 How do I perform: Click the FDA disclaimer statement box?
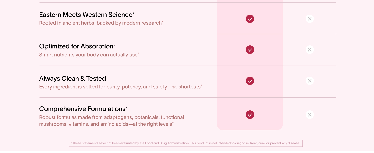(x=186, y=143)
